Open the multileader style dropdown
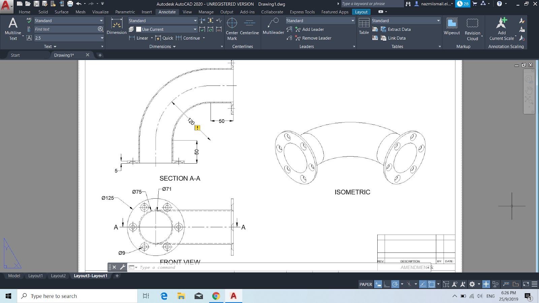539x303 pixels. (353, 21)
